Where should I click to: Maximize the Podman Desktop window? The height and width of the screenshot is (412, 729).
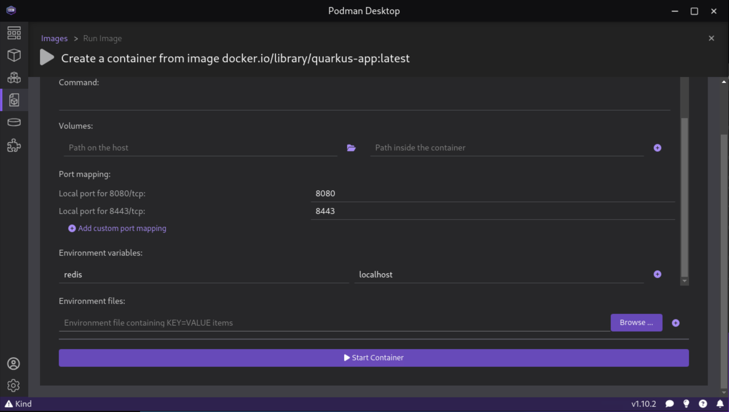pos(694,11)
